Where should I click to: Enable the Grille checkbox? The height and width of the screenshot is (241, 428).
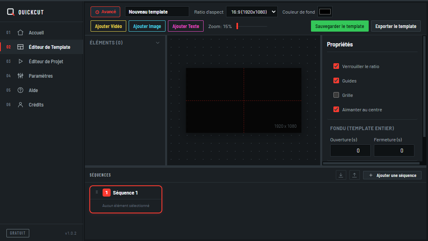336,95
